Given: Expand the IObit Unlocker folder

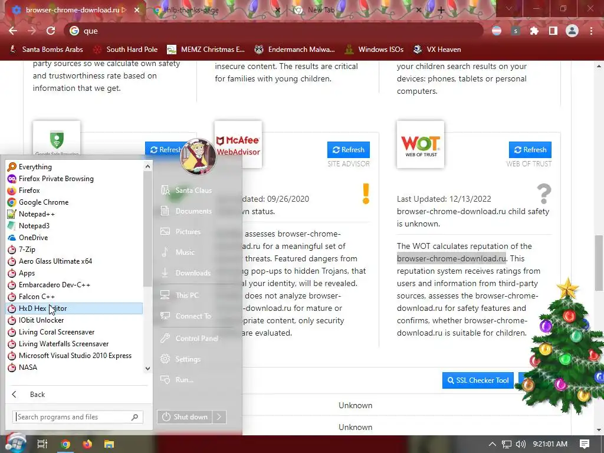Looking at the screenshot, I should click(x=74, y=320).
